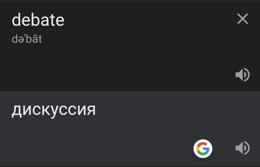Image resolution: width=260 pixels, height=167 pixels.
Task: Hear the word дискуссия spoken aloud
Action: 243,148
